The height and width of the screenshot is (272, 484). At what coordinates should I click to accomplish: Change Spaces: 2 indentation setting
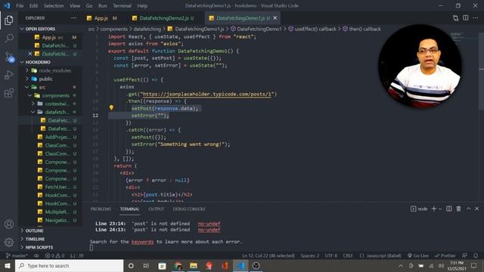[x=310, y=255]
